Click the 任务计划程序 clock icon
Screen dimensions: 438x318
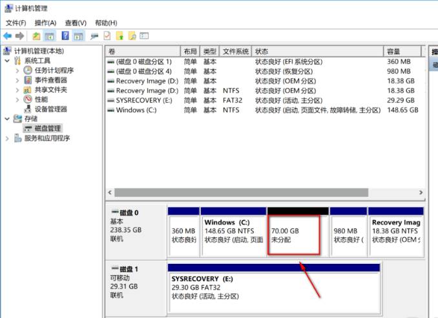[28, 70]
